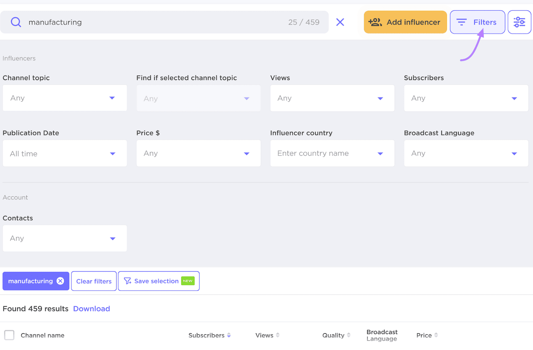
Task: Select the Account section label
Action: click(15, 197)
